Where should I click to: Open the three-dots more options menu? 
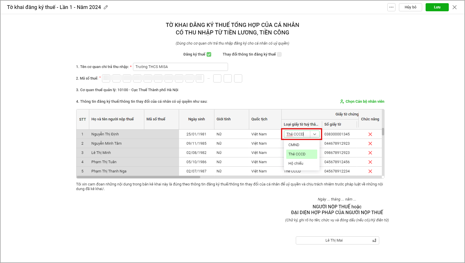tap(391, 7)
